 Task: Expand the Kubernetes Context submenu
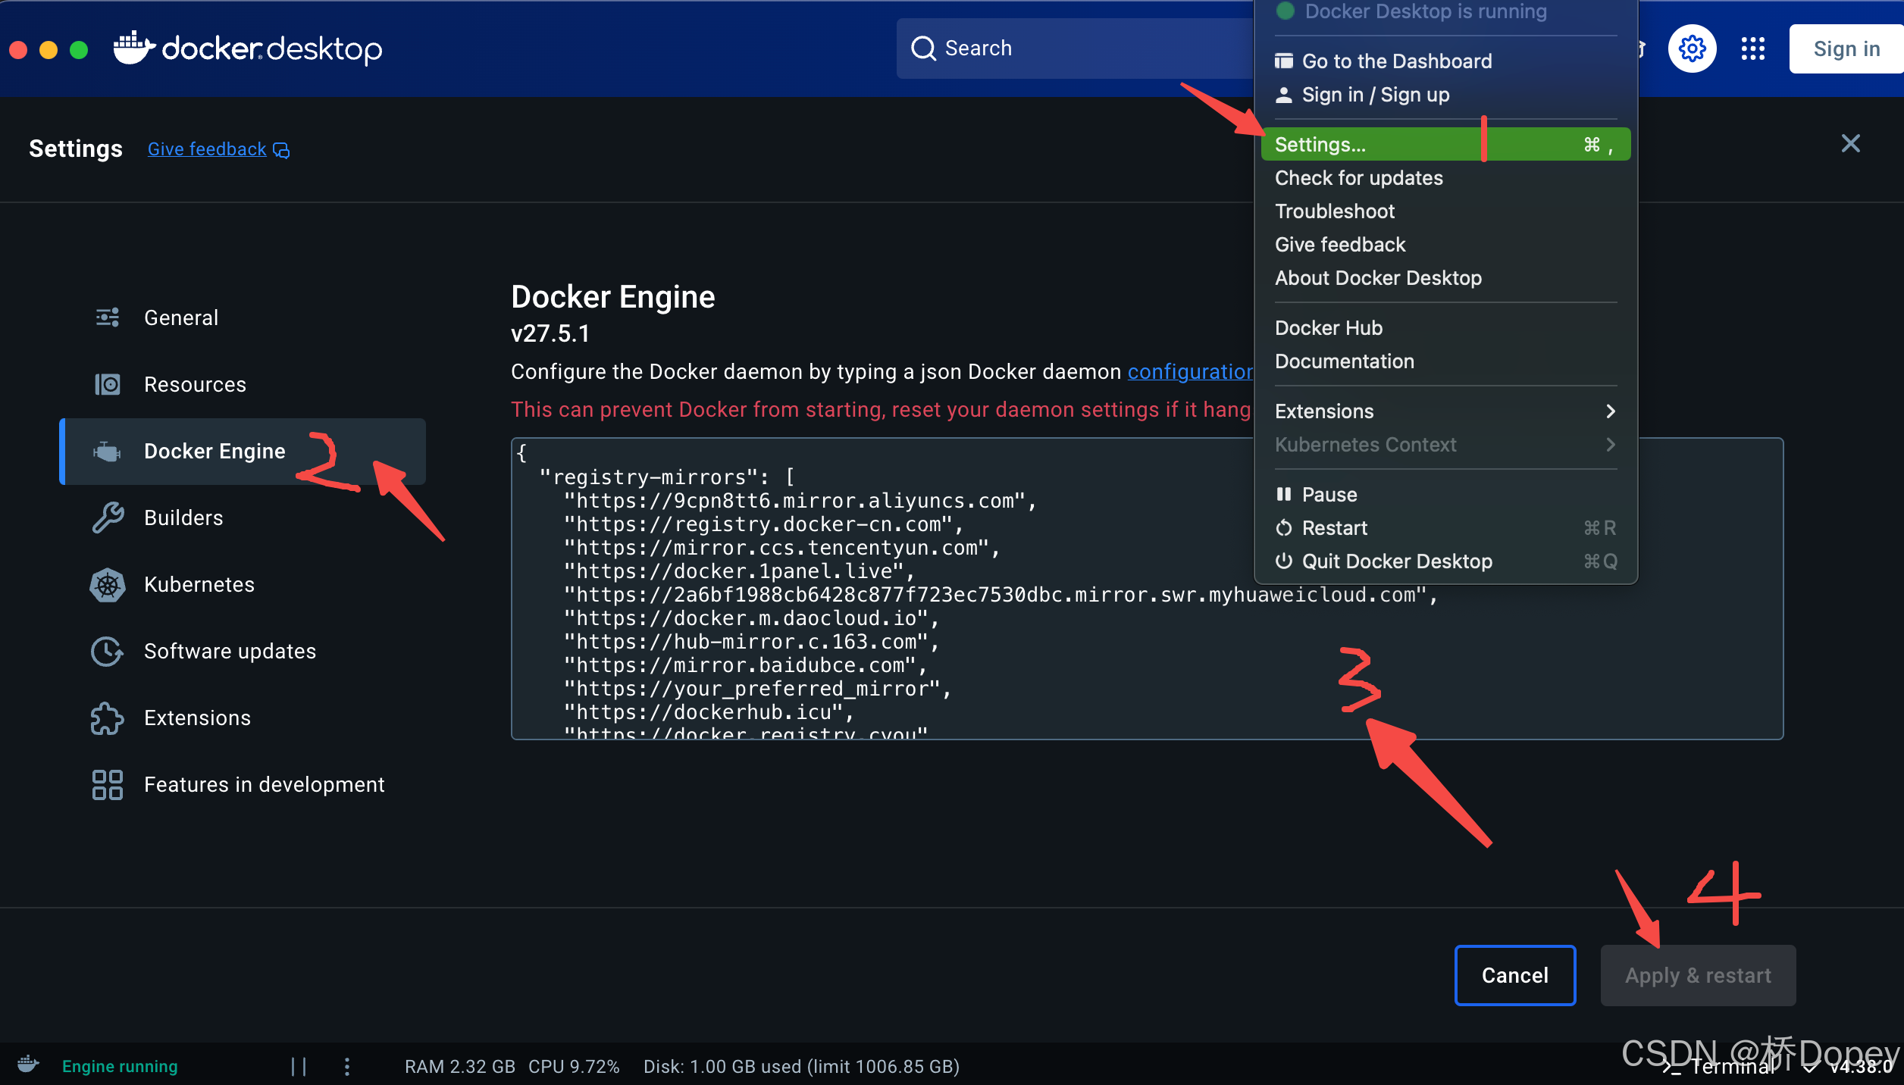[x=1365, y=445]
